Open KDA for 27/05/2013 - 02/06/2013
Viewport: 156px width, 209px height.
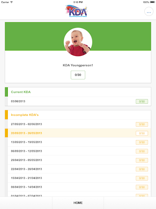pos(78,124)
